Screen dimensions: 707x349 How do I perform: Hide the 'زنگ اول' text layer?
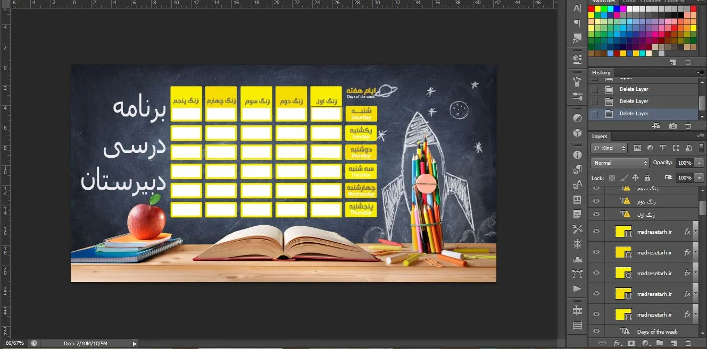pos(596,215)
